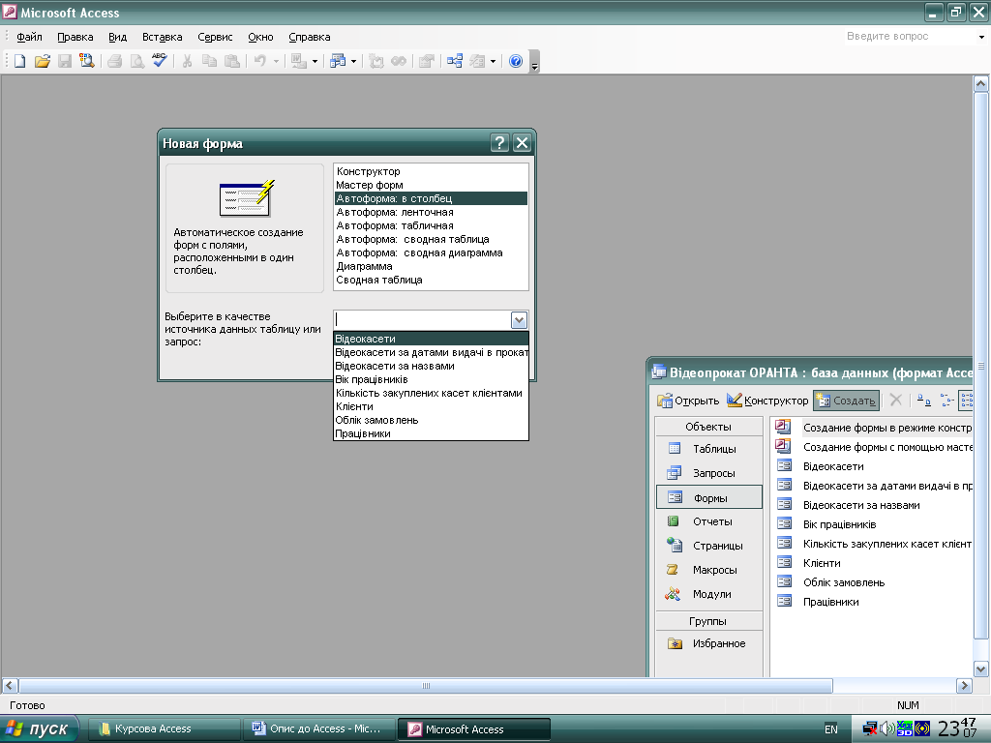Click the Copy toolbar icon
Image resolution: width=991 pixels, height=743 pixels.
tap(209, 61)
